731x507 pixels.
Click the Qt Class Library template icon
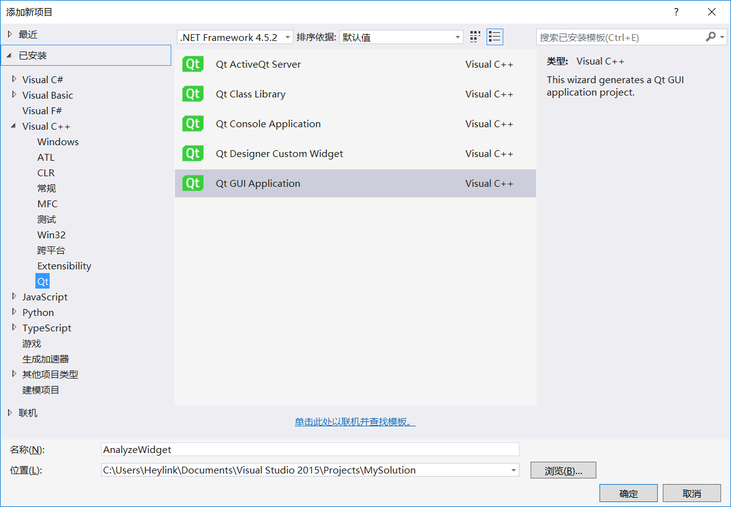click(x=193, y=94)
